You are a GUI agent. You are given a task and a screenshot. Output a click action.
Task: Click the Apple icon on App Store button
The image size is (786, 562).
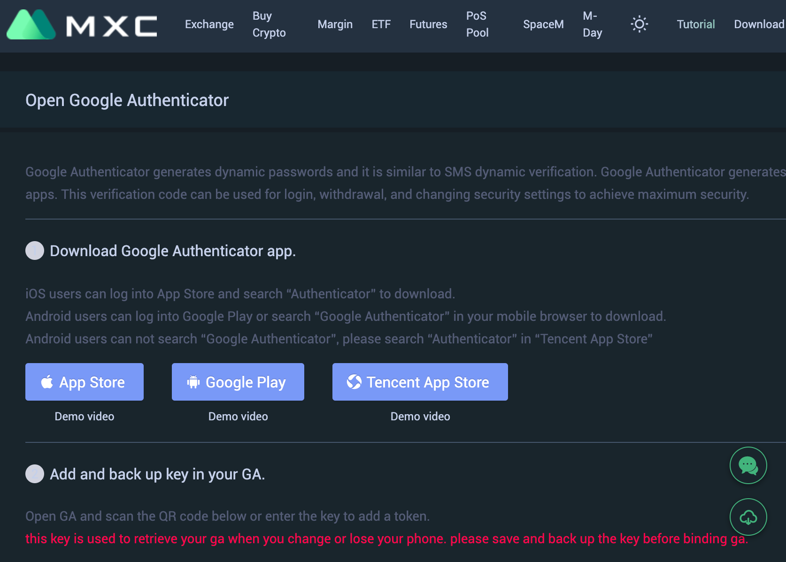pyautogui.click(x=47, y=382)
